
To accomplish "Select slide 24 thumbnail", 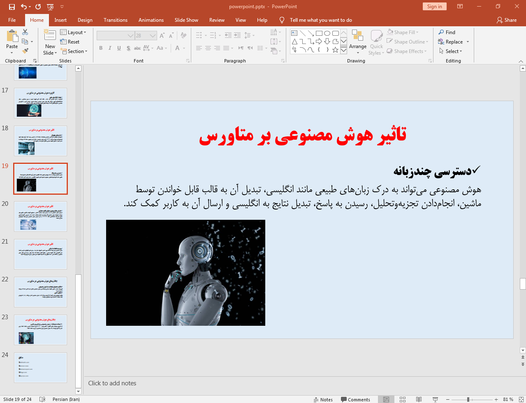I will point(40,368).
